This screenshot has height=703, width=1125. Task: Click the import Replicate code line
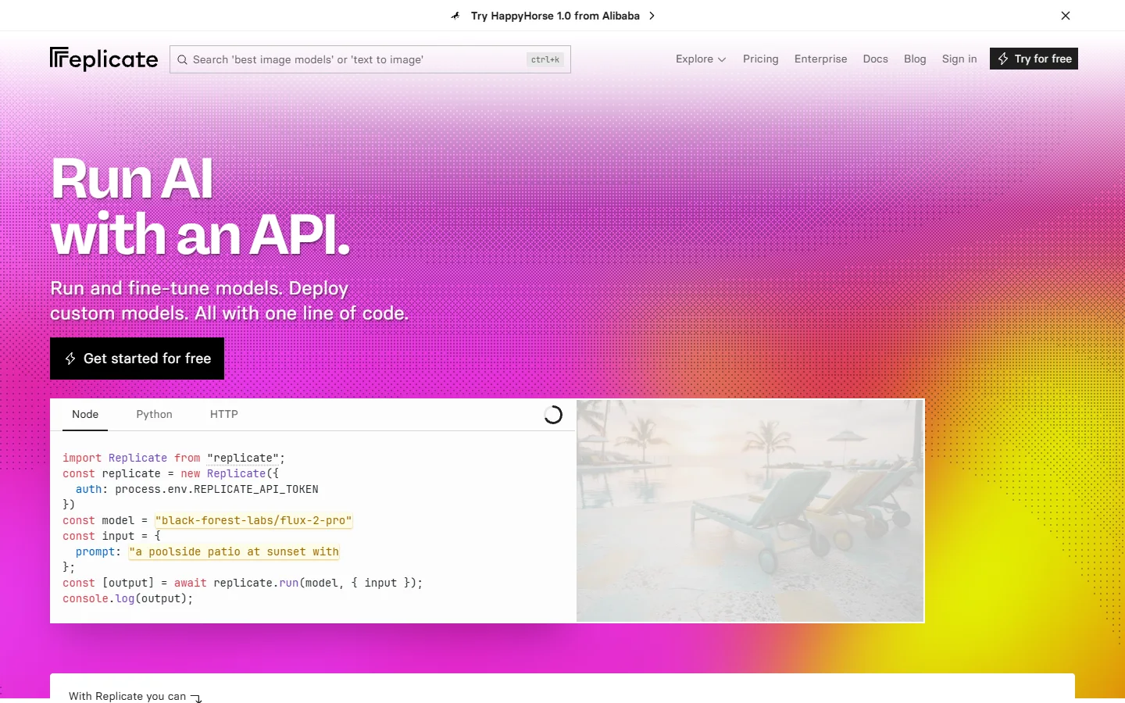[x=173, y=458]
